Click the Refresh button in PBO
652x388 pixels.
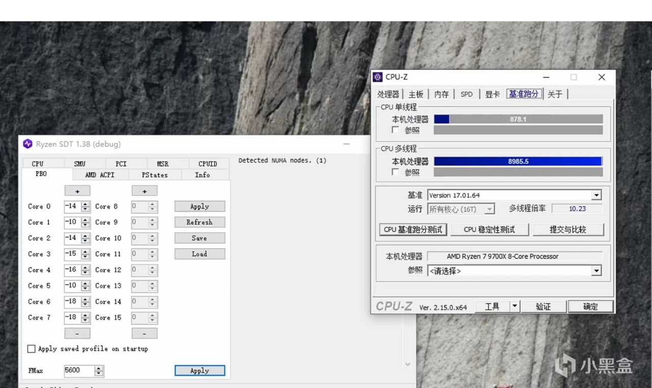tap(200, 222)
